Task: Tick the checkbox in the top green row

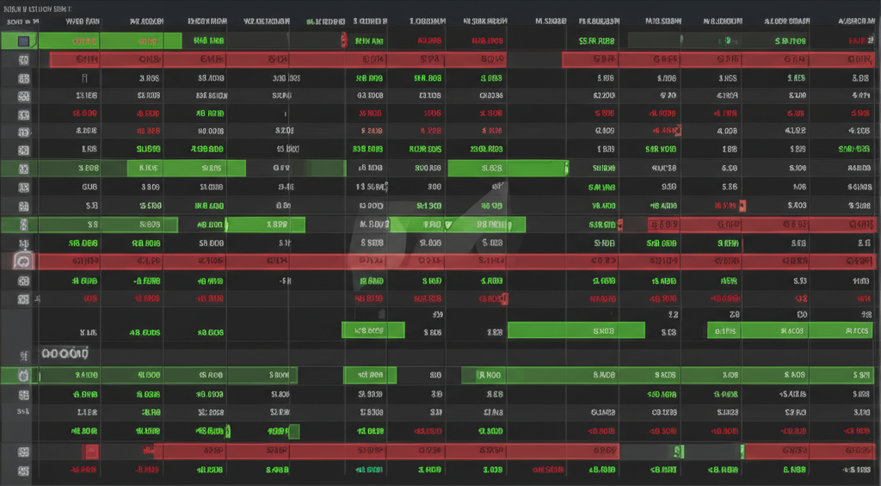Action: tap(23, 41)
